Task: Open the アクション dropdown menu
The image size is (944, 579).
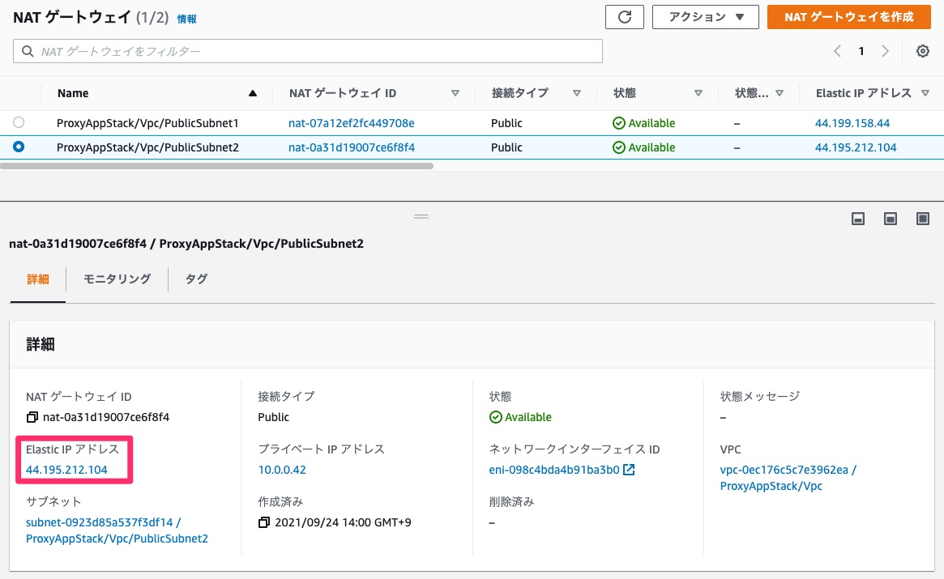Action: pyautogui.click(x=707, y=17)
